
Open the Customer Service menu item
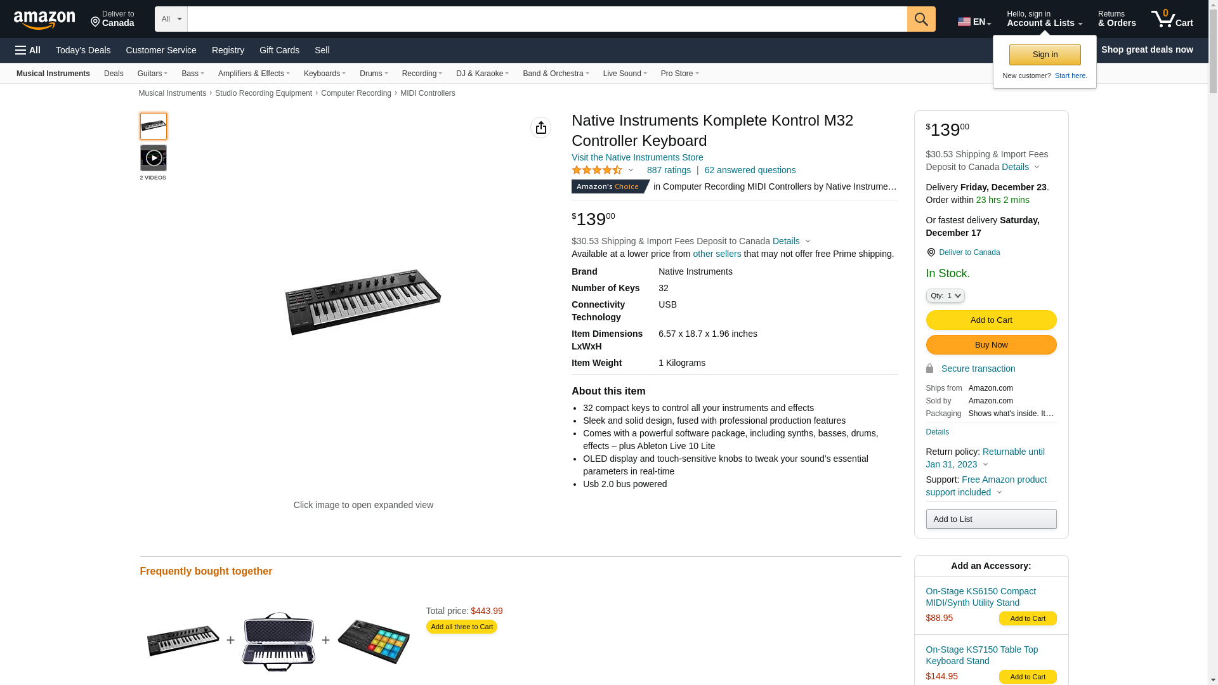pos(161,50)
